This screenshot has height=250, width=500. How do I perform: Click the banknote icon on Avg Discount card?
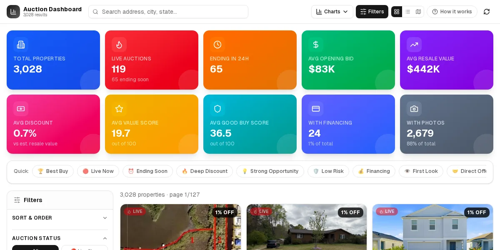(21, 109)
